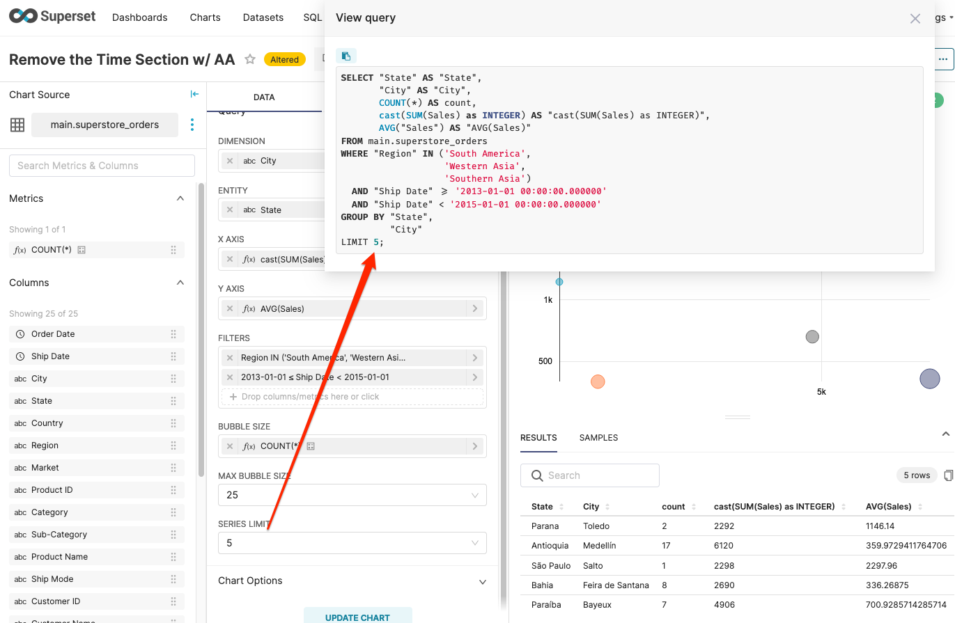This screenshot has width=955, height=623.
Task: Click the 5 rows label
Action: [917, 475]
